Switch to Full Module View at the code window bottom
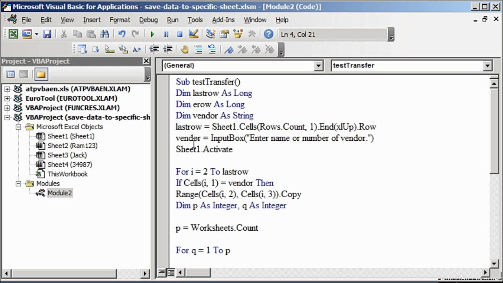The image size is (503, 283). (x=171, y=272)
